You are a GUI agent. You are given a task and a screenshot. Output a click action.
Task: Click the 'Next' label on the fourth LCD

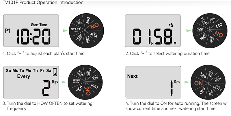133,76
